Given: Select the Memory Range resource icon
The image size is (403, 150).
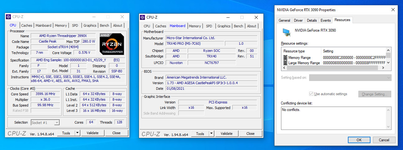Looking at the screenshot, I should click(285, 57).
